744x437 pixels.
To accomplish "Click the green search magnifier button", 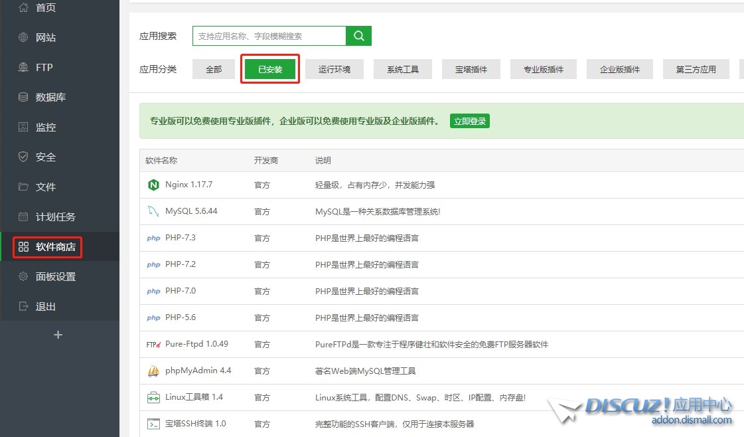I will coord(359,36).
